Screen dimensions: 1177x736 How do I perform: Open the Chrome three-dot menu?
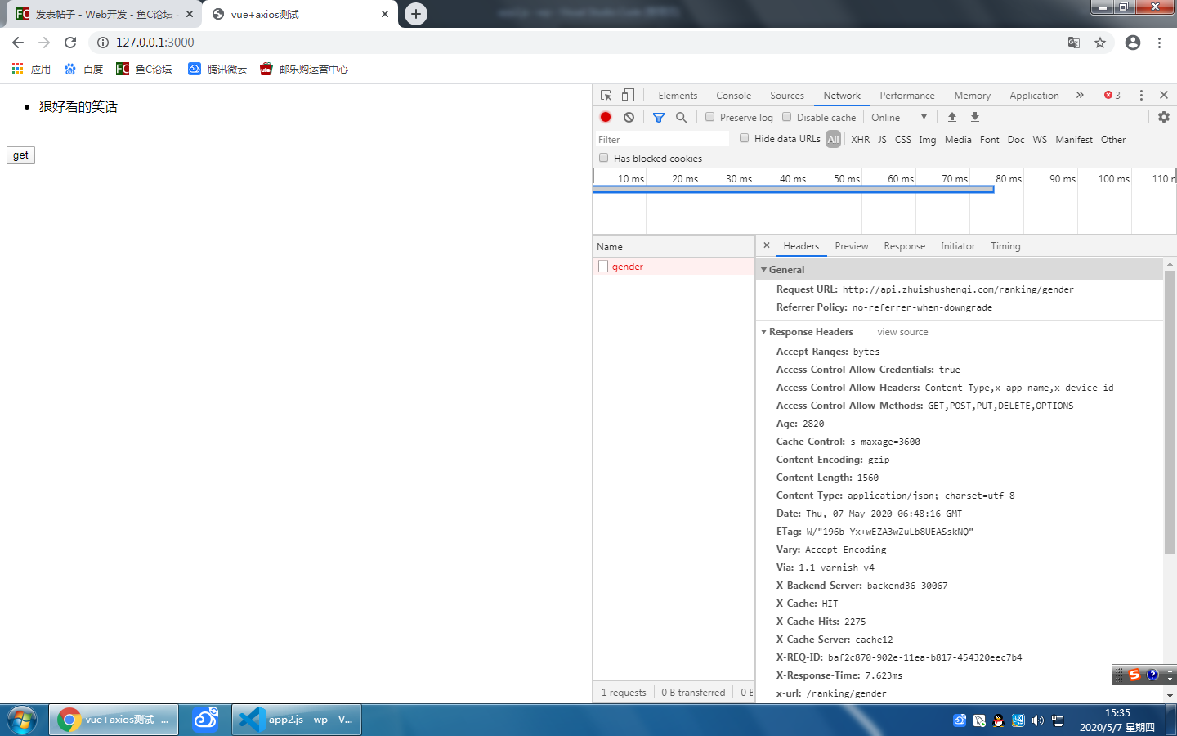click(x=1159, y=43)
